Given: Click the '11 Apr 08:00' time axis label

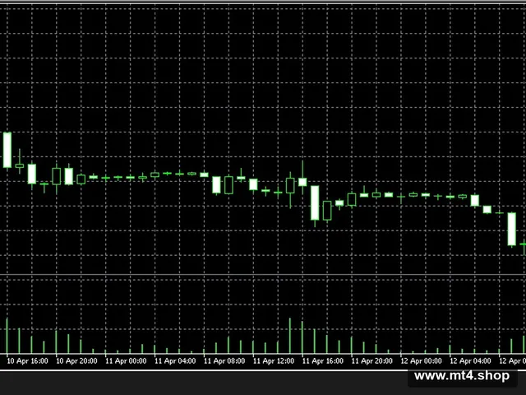Looking at the screenshot, I should 224,361.
